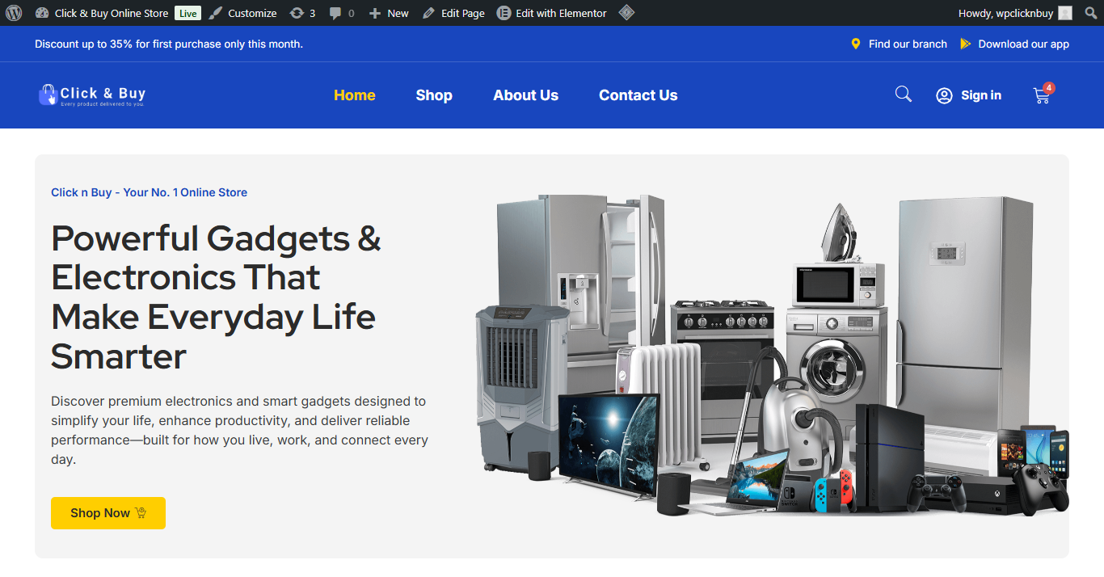Open the cart icon showing 4 items
The image size is (1104, 577).
pyautogui.click(x=1042, y=96)
